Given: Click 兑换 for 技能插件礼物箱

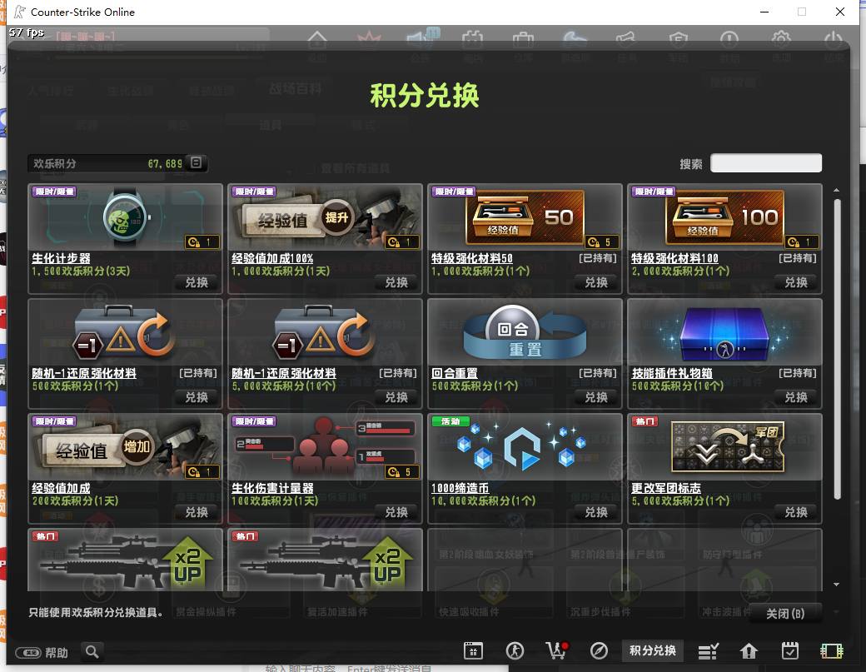Looking at the screenshot, I should pos(796,397).
